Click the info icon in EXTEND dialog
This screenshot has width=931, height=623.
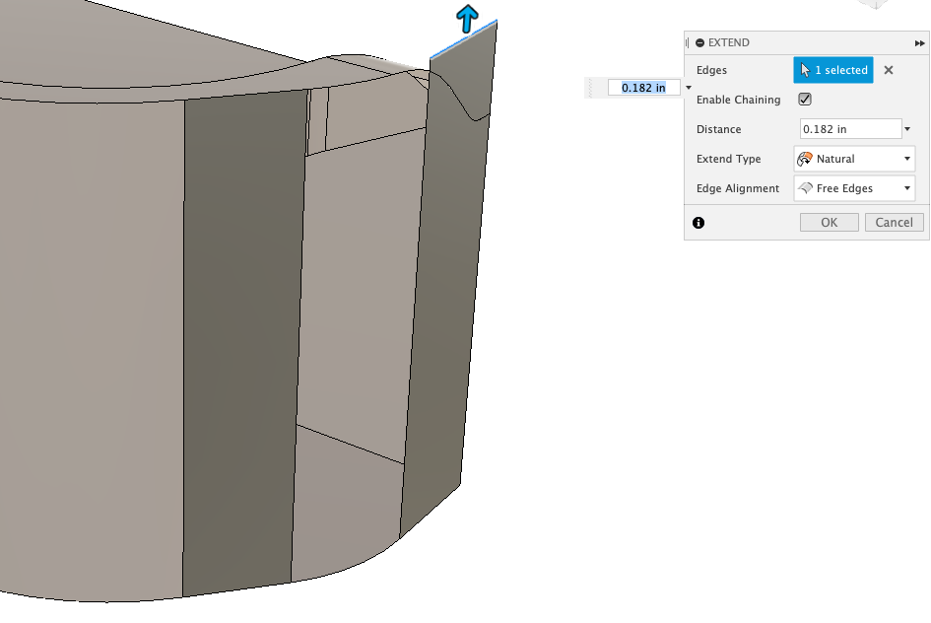point(698,223)
